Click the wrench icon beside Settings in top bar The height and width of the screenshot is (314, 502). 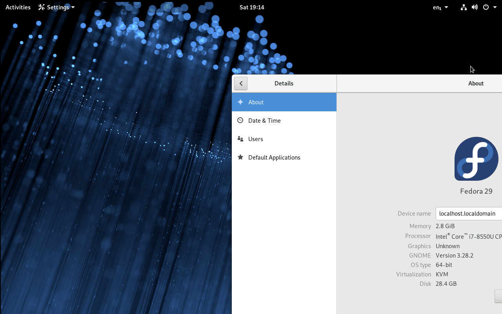(x=42, y=7)
